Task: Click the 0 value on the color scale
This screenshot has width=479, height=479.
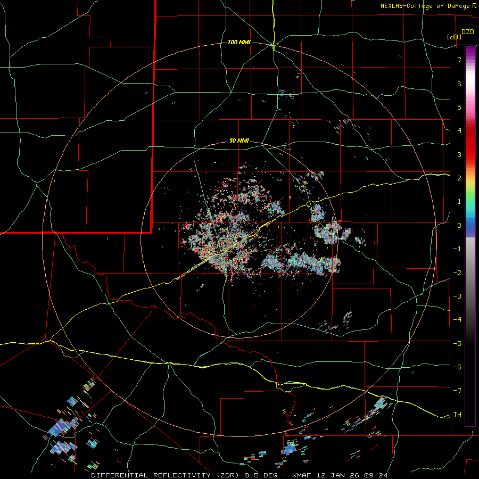Action: pos(459,226)
